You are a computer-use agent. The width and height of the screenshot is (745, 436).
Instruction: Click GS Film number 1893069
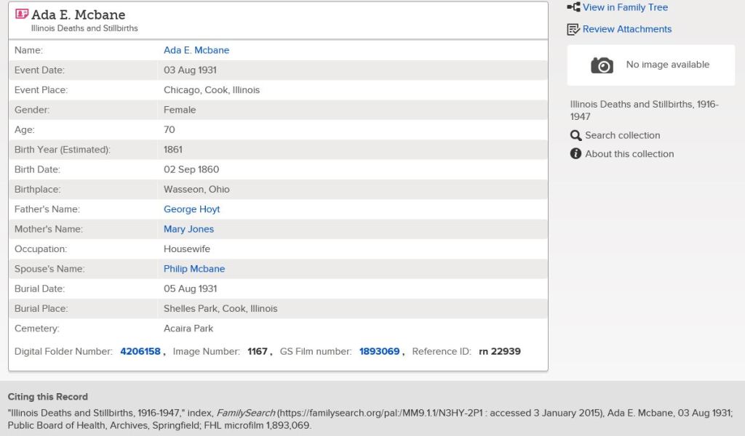(x=379, y=351)
